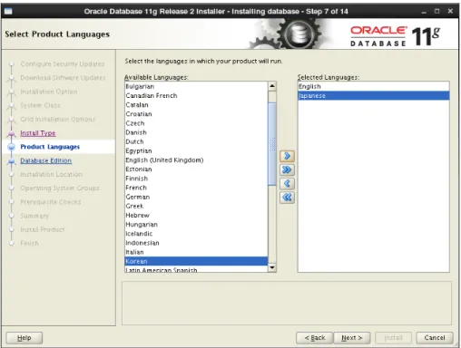Select Indonesian in Available Languages

pos(196,243)
